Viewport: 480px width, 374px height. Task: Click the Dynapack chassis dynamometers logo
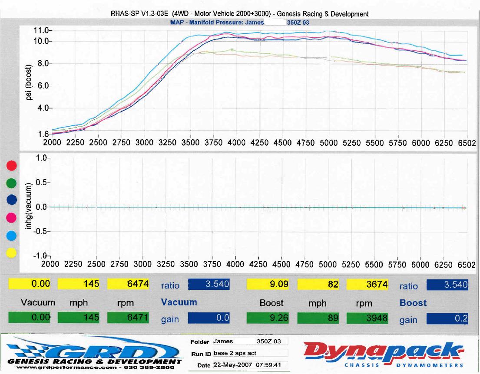[x=384, y=355]
